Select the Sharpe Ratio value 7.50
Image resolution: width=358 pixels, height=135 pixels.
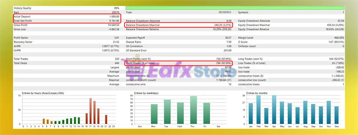click(x=229, y=42)
